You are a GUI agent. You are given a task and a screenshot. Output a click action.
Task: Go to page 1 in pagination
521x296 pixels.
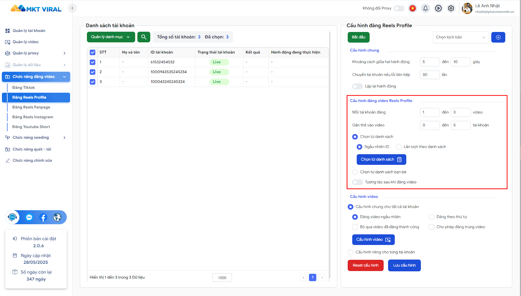click(x=313, y=277)
